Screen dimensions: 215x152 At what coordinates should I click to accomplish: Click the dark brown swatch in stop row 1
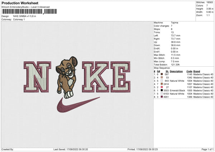click(162, 74)
